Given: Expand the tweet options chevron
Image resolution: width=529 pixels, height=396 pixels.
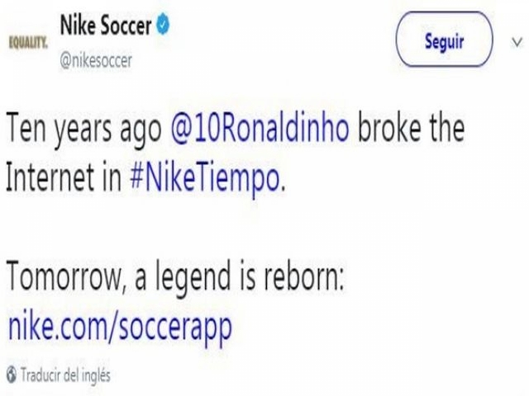Looking at the screenshot, I should point(517,42).
